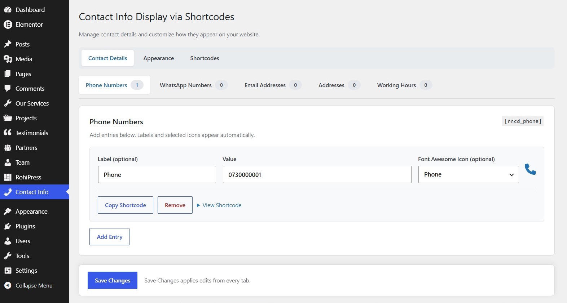Select the Working Hours sub-tab
Image resolution: width=567 pixels, height=303 pixels.
[405, 85]
